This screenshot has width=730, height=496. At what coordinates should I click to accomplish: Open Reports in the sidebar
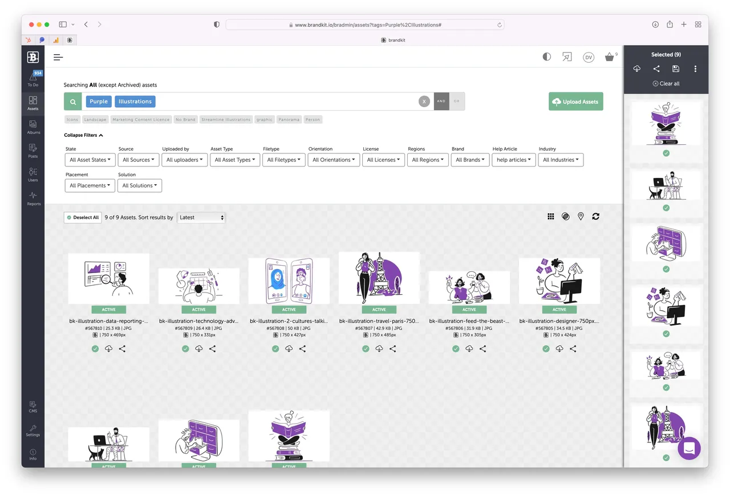coord(33,198)
